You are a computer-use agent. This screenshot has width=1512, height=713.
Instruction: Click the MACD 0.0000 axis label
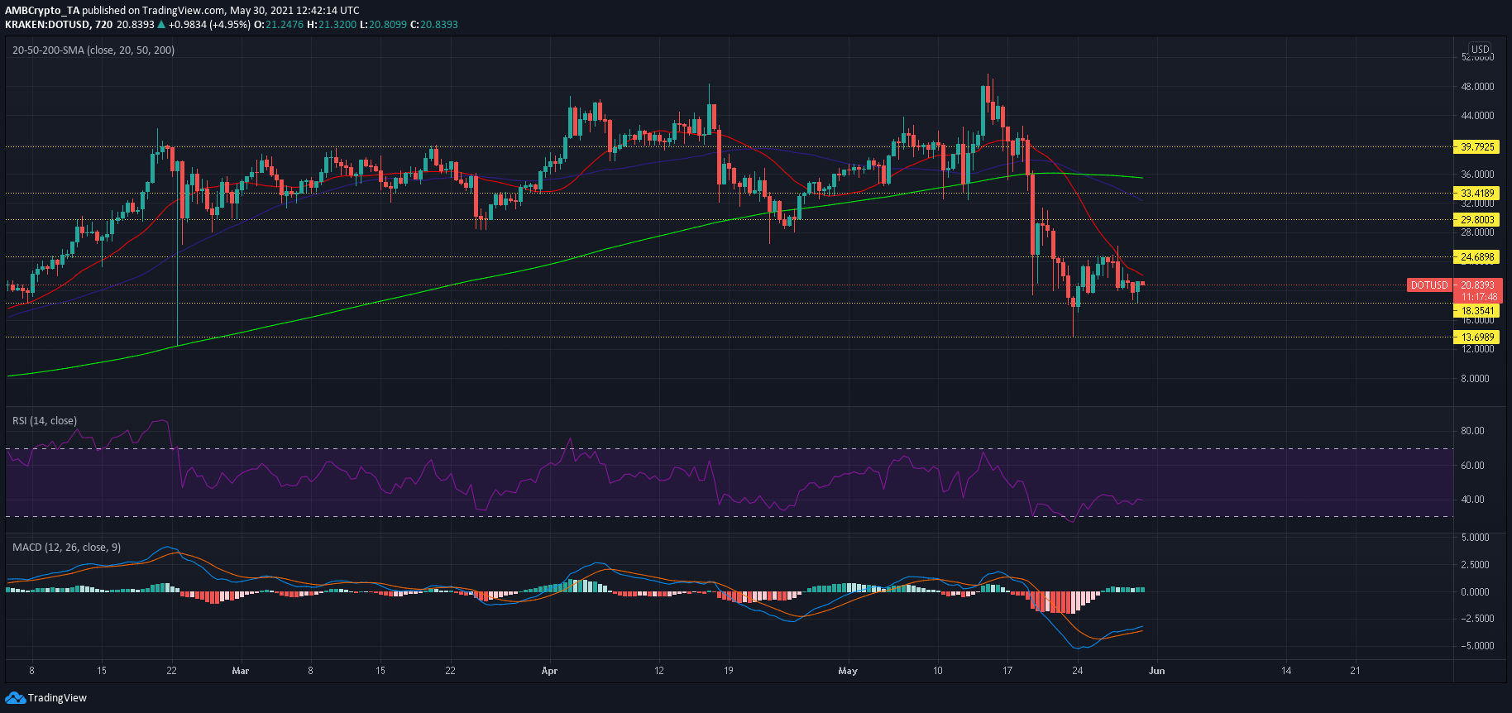[1476, 592]
